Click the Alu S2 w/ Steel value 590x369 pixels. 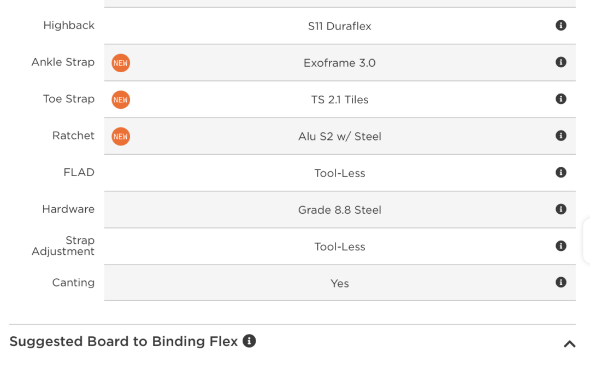339,136
